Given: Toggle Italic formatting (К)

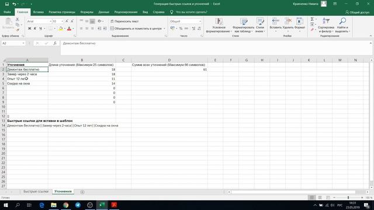Looking at the screenshot, I should (x=35, y=29).
